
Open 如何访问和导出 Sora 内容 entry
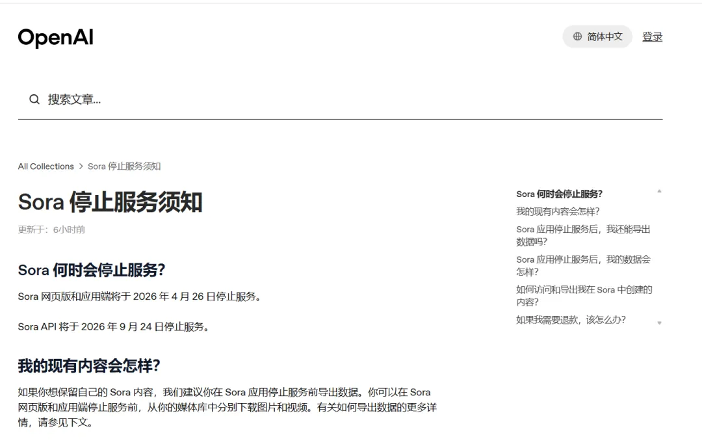[584, 296]
